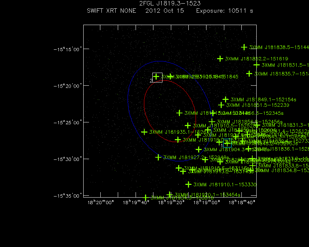Click the declination label -15°20'00"
Screen dimensions: 309x247
pyautogui.click(x=68, y=86)
